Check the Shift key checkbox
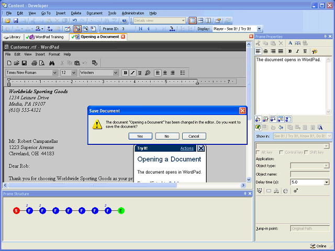Image resolution: width=335 pixels, height=251 pixels. tap(306, 152)
